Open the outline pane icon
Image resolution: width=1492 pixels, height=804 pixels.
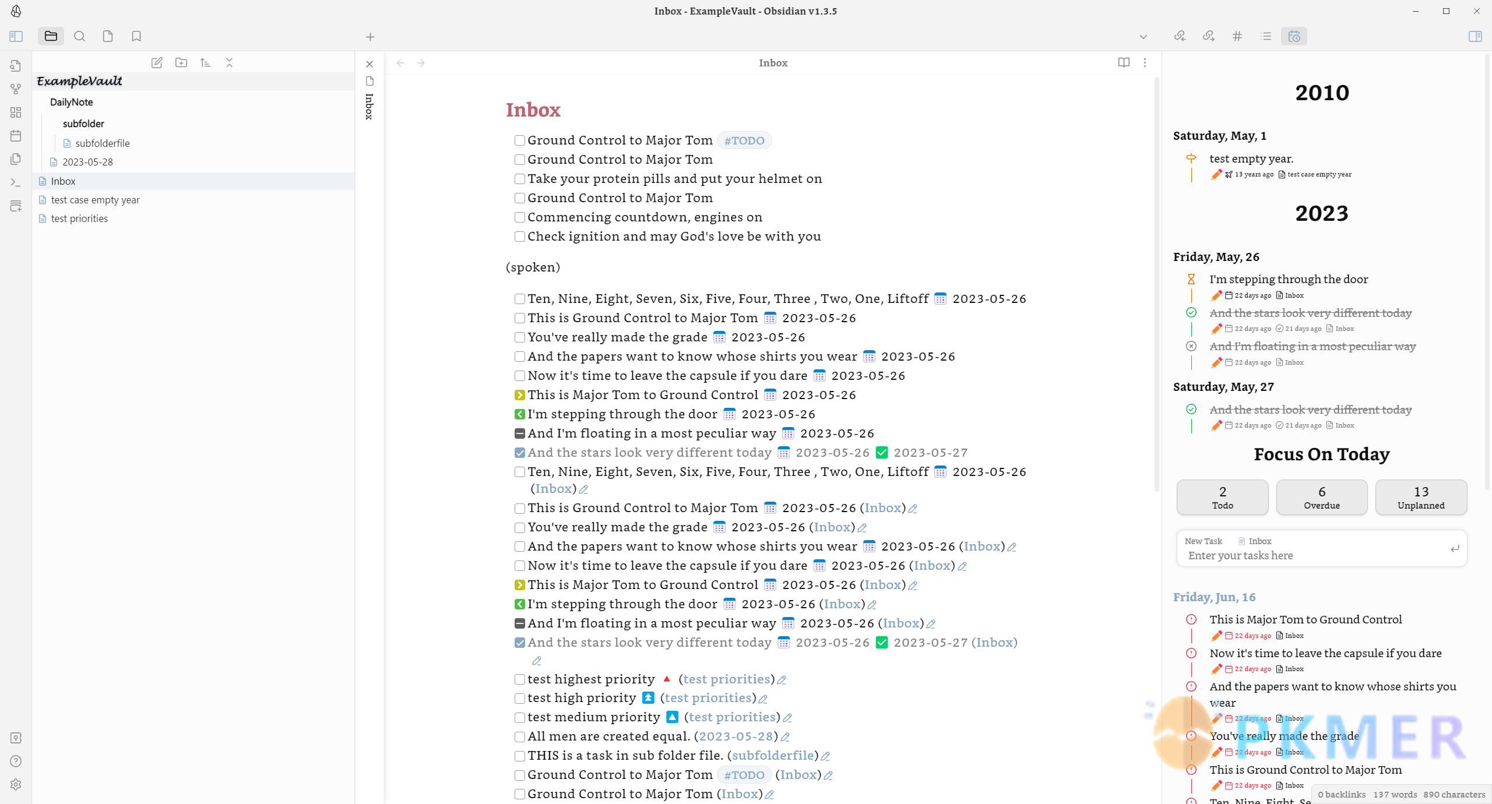[x=1266, y=36]
